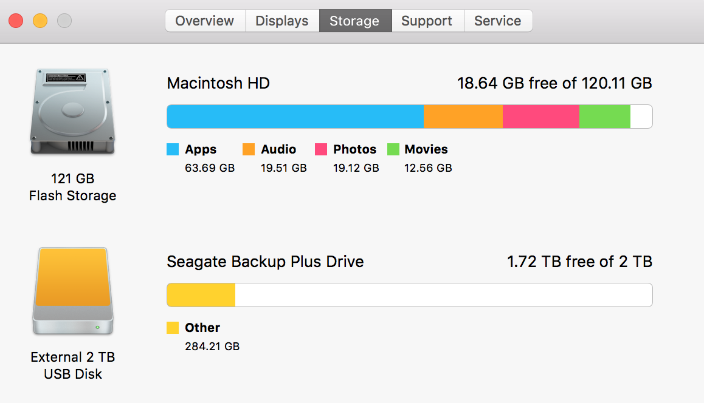Viewport: 704px width, 403px height.
Task: Select the Storage tab
Action: (x=355, y=21)
